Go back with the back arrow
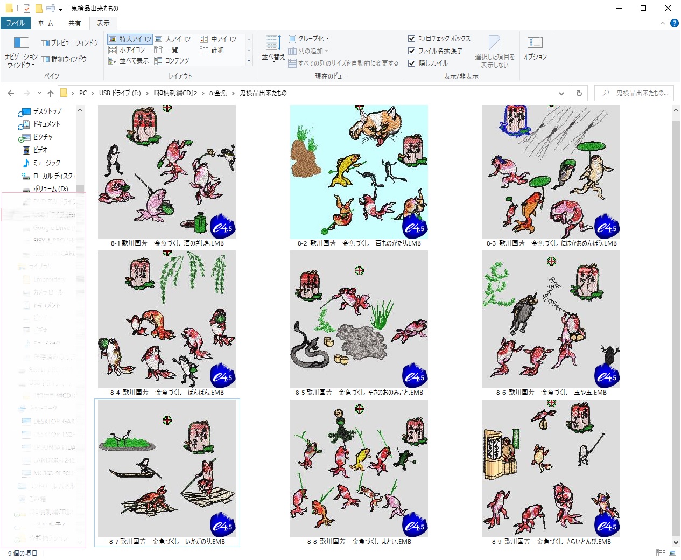Image resolution: width=681 pixels, height=560 pixels. (x=11, y=93)
